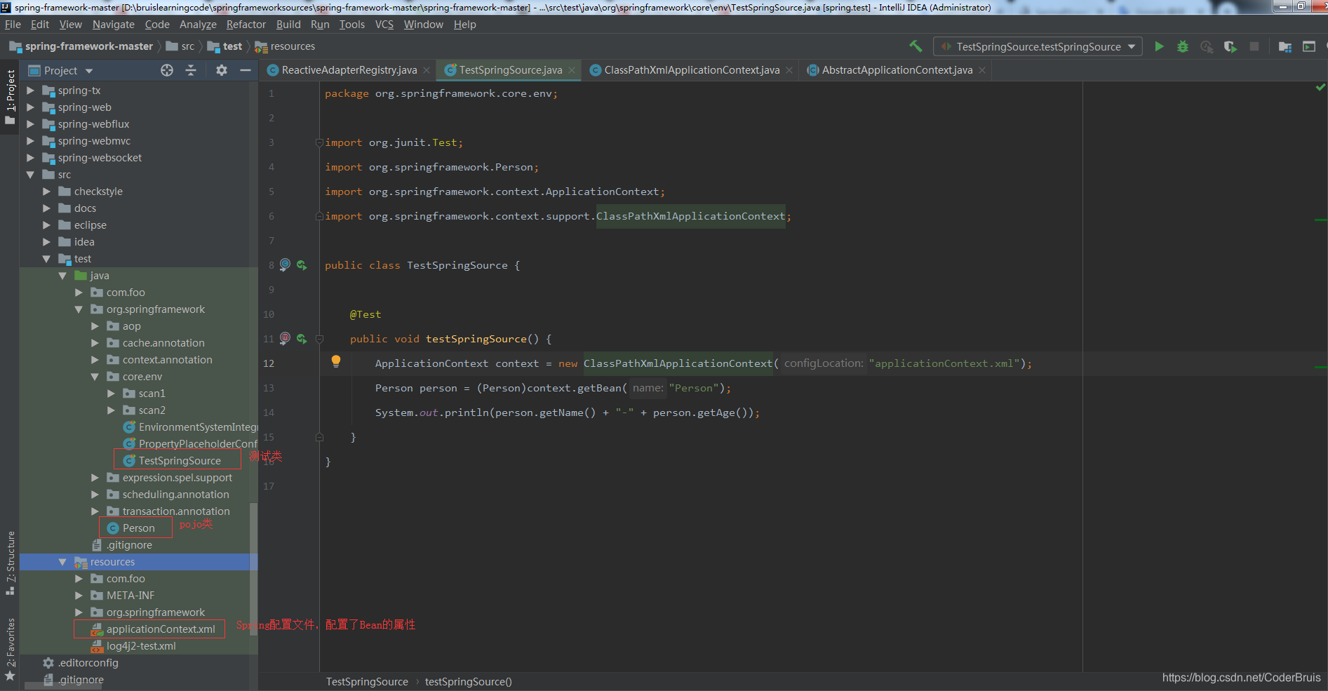The width and height of the screenshot is (1328, 691).
Task: Open the File menu
Action: 13,25
